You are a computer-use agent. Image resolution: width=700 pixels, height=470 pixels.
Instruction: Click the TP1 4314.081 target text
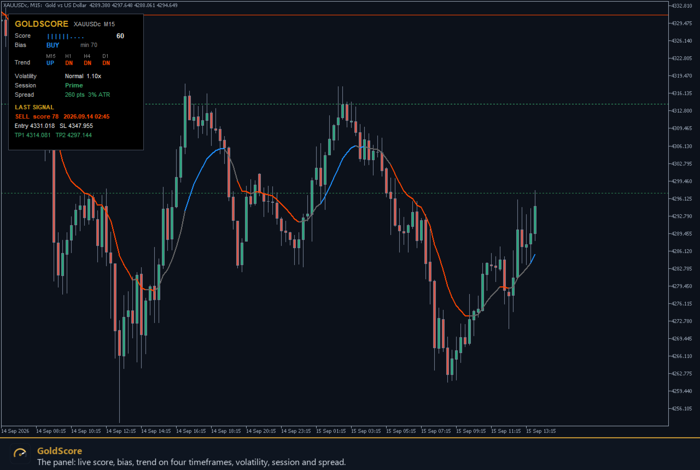[33, 135]
